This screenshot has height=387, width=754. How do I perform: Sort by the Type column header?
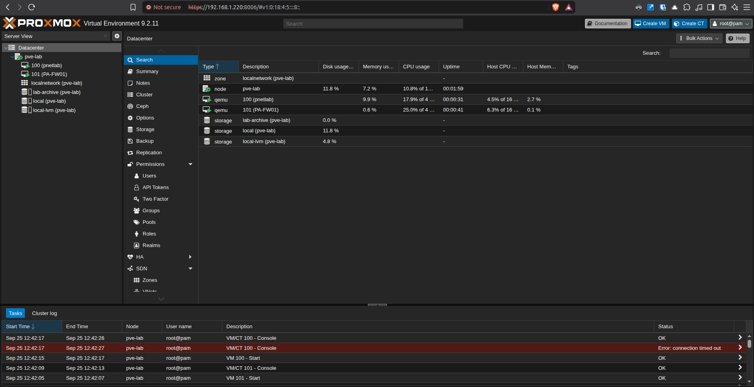(218, 67)
